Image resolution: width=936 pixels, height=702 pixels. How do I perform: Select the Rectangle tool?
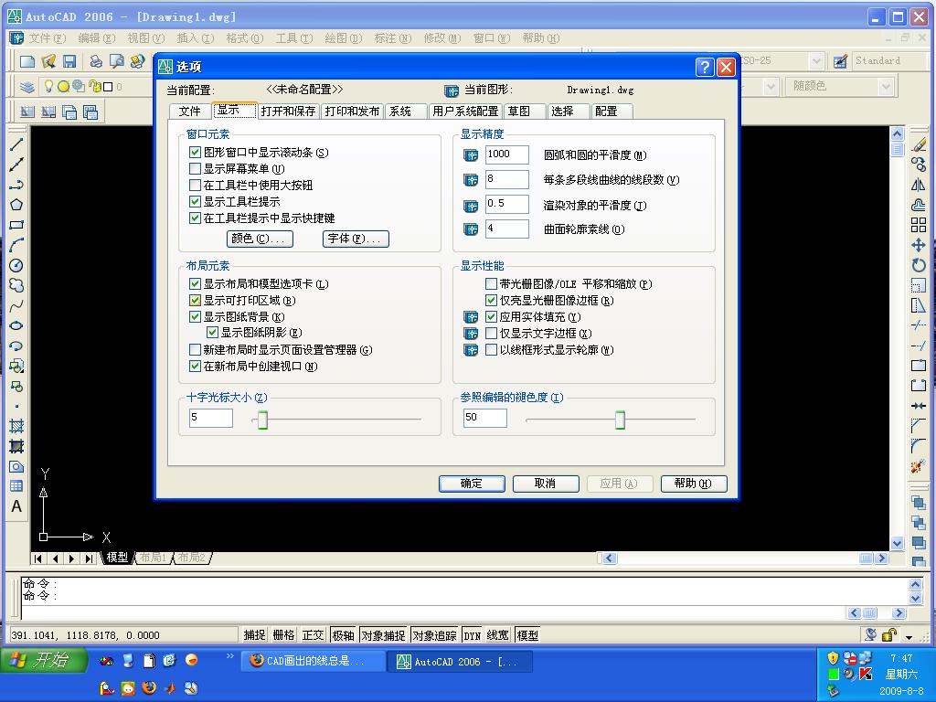click(16, 223)
